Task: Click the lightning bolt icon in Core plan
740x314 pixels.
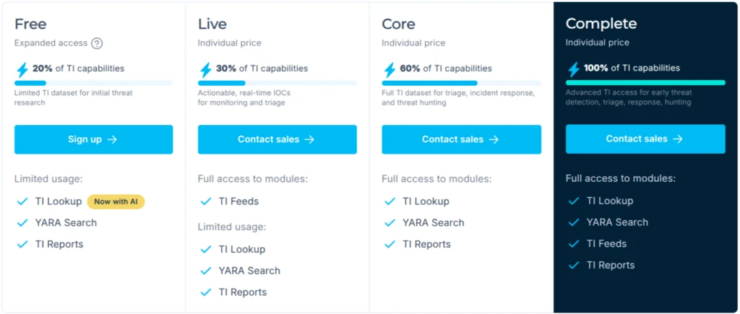Action: click(x=390, y=69)
